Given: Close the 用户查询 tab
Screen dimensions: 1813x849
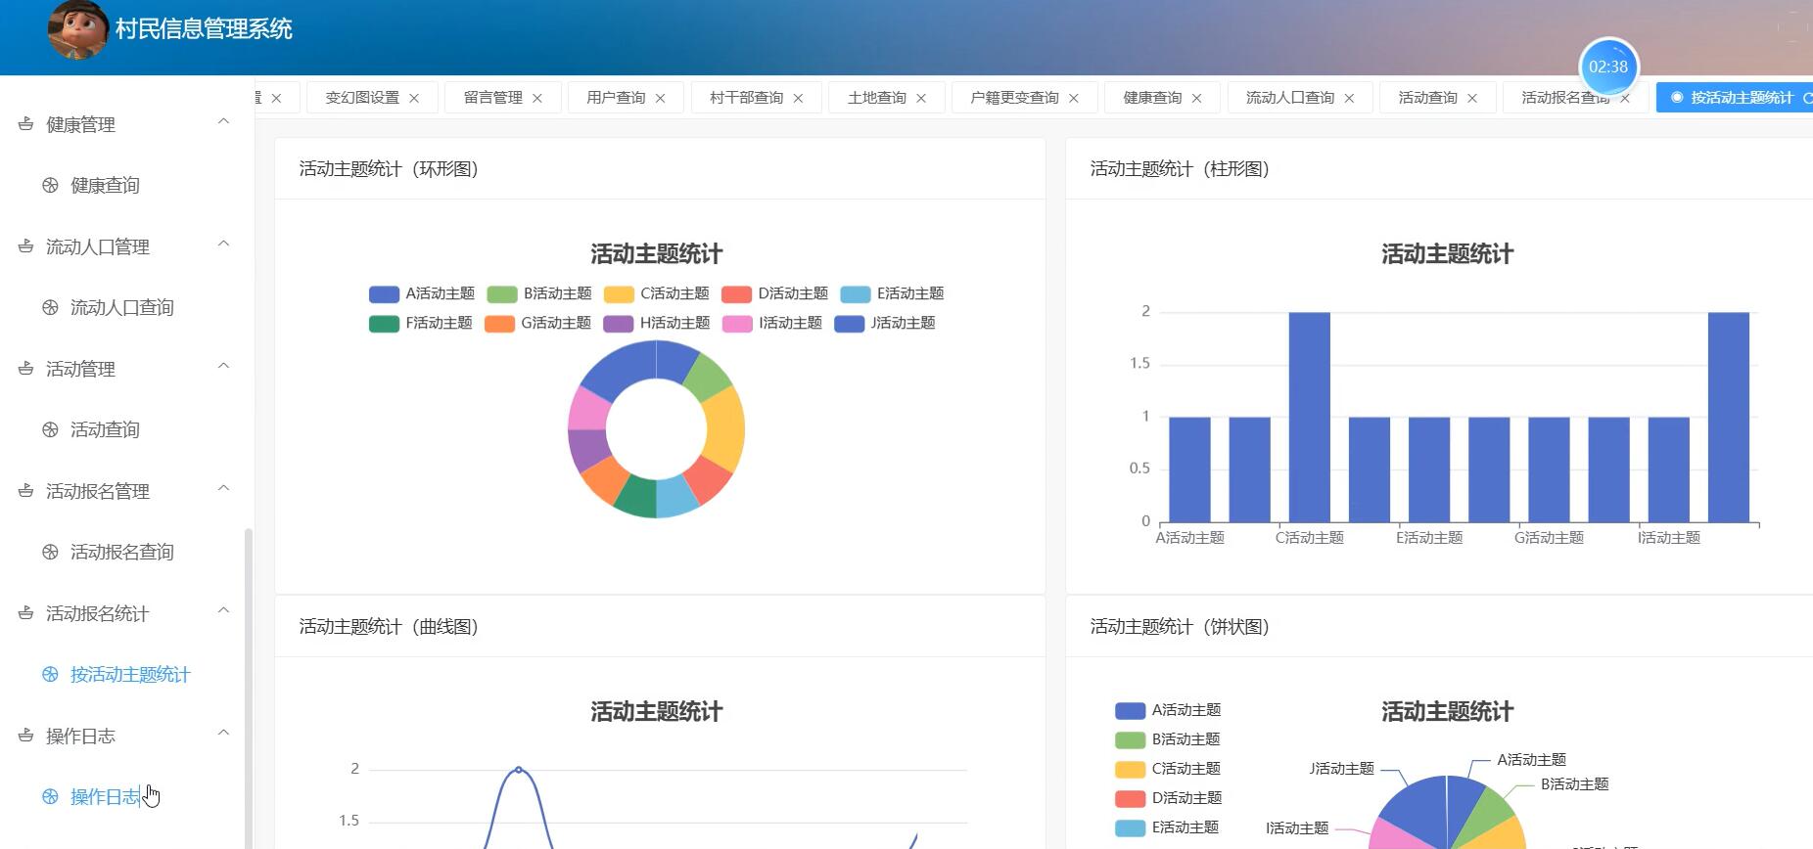Looking at the screenshot, I should click(661, 98).
